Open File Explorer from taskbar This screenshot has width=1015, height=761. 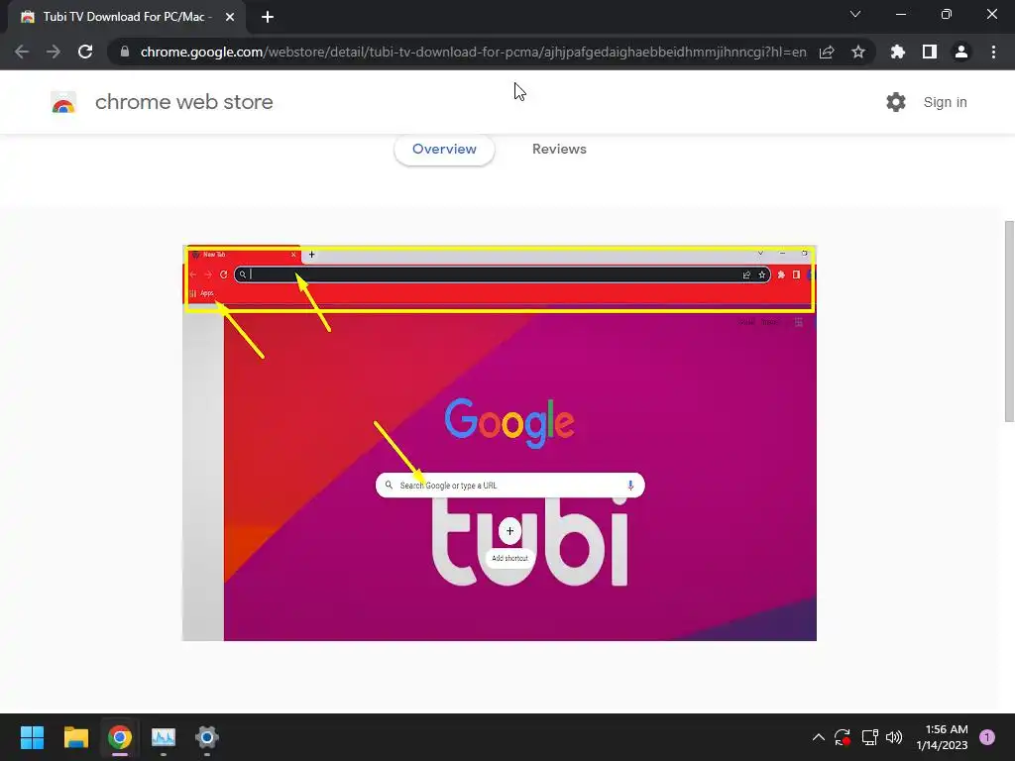(75, 737)
